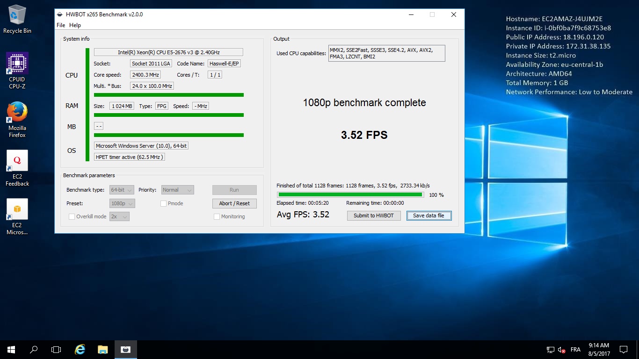Open the File menu

tap(61, 25)
